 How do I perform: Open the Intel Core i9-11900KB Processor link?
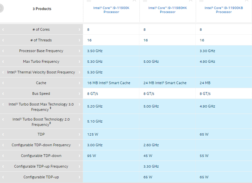point(224,10)
